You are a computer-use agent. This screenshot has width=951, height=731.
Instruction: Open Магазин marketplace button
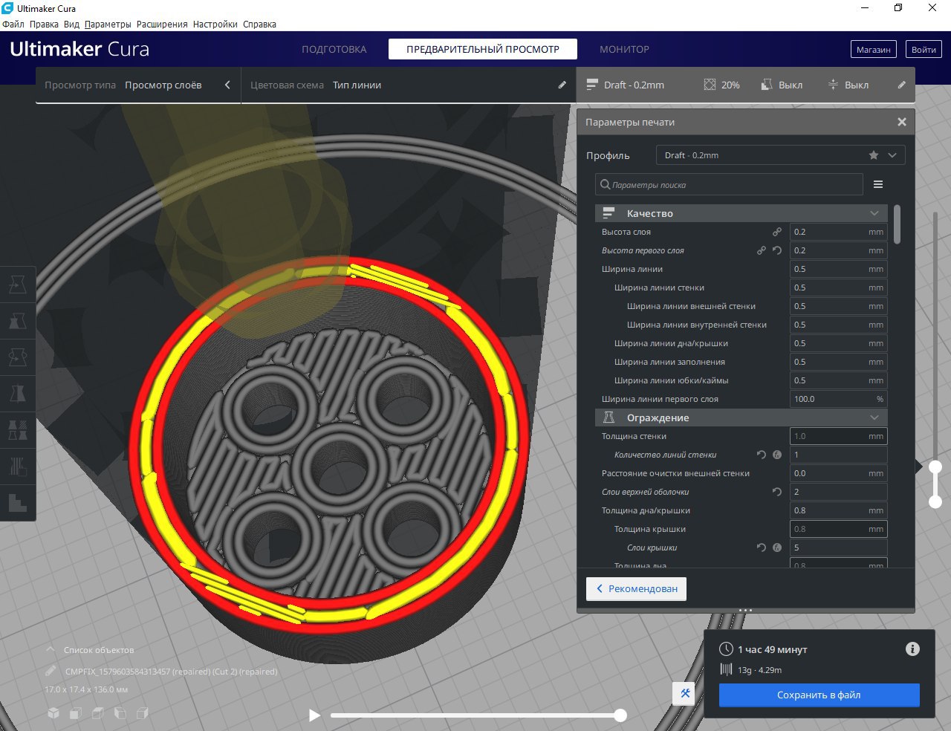(x=873, y=50)
